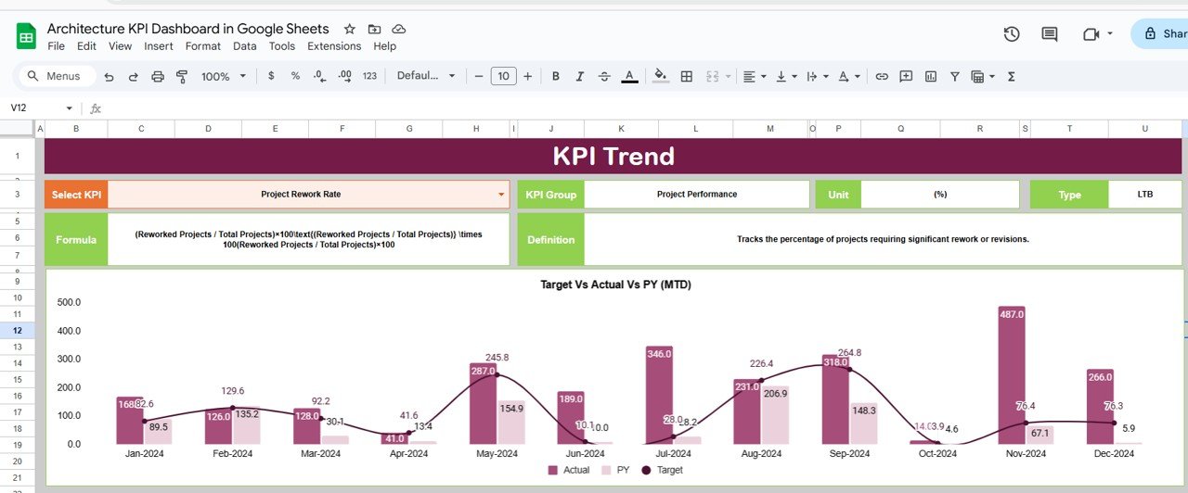Screen dimensions: 1188x493
Task: Click the move to folder icon
Action: point(374,29)
